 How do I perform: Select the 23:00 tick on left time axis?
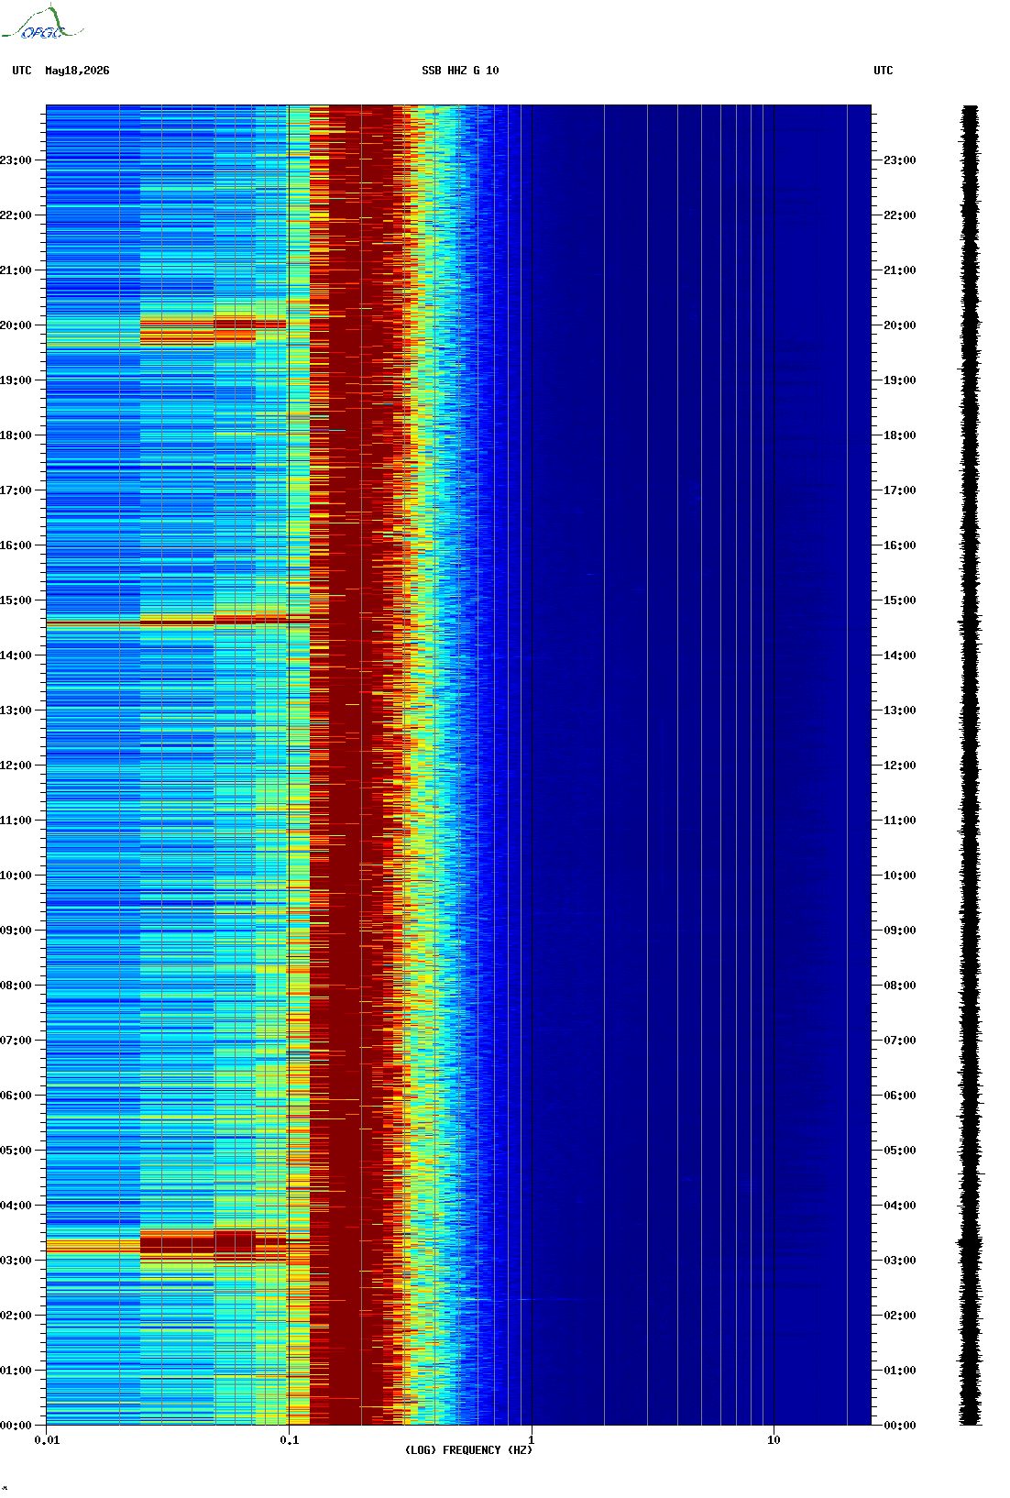[16, 160]
